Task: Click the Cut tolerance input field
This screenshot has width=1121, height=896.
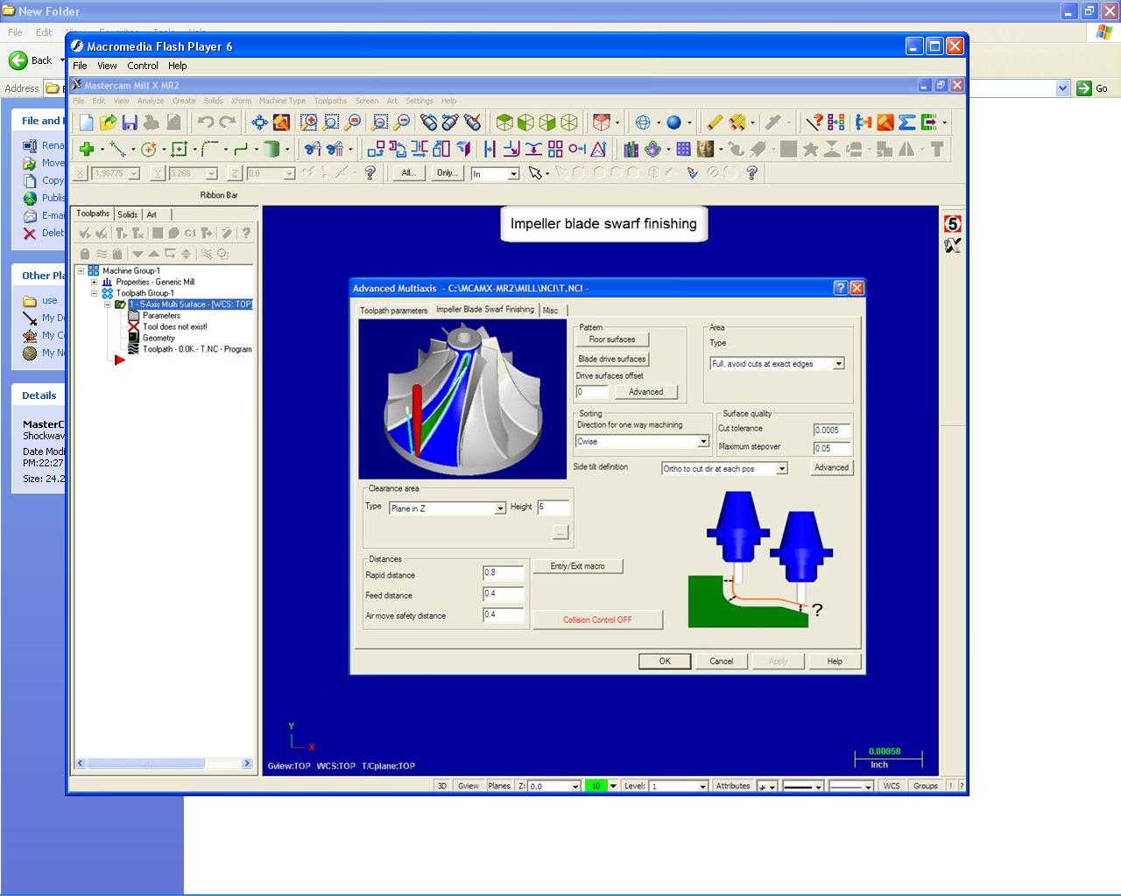Action: tap(832, 430)
